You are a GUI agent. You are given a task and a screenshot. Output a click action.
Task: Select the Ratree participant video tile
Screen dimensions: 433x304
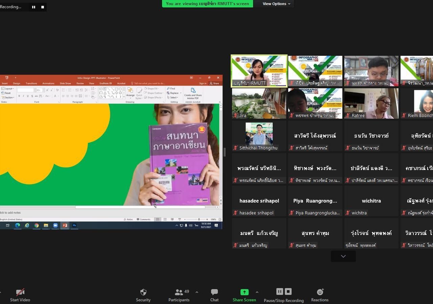click(371, 103)
